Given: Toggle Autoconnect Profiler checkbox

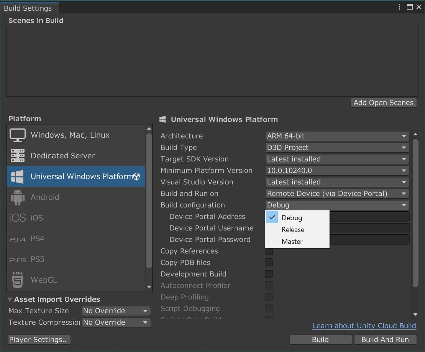Looking at the screenshot, I should (x=269, y=286).
